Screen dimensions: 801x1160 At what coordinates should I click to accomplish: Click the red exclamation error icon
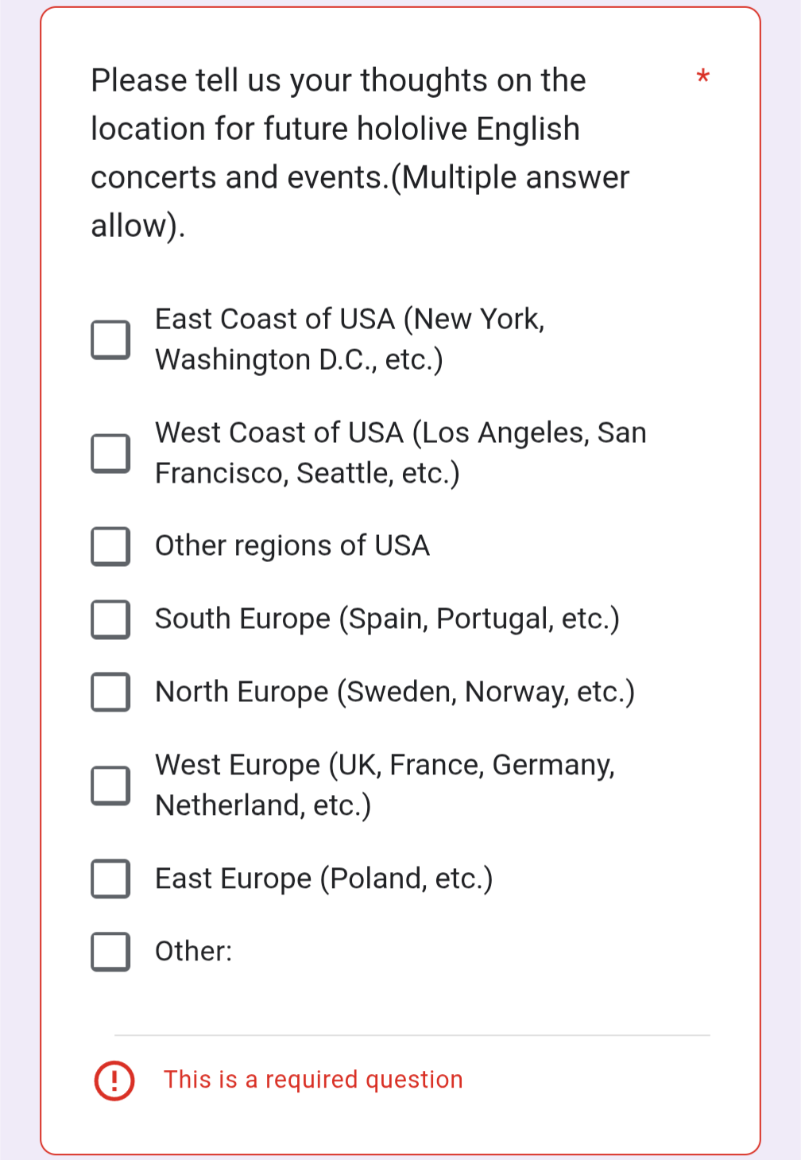(114, 1080)
